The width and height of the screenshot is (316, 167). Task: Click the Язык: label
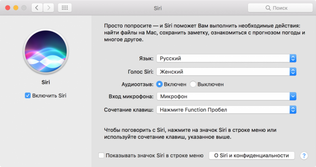pyautogui.click(x=146, y=59)
